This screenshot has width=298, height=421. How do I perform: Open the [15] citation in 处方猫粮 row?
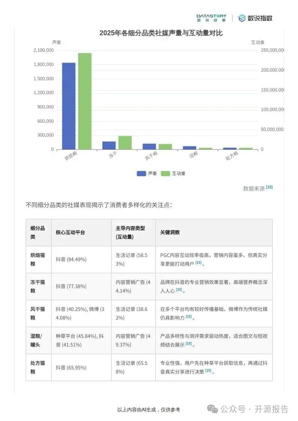208,370
